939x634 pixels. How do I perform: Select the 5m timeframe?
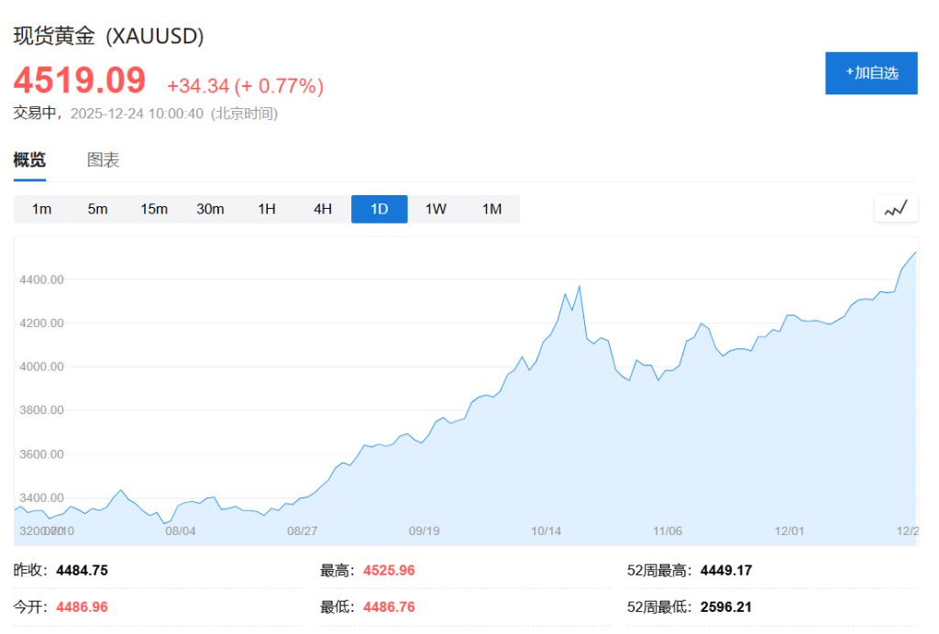coord(97,209)
